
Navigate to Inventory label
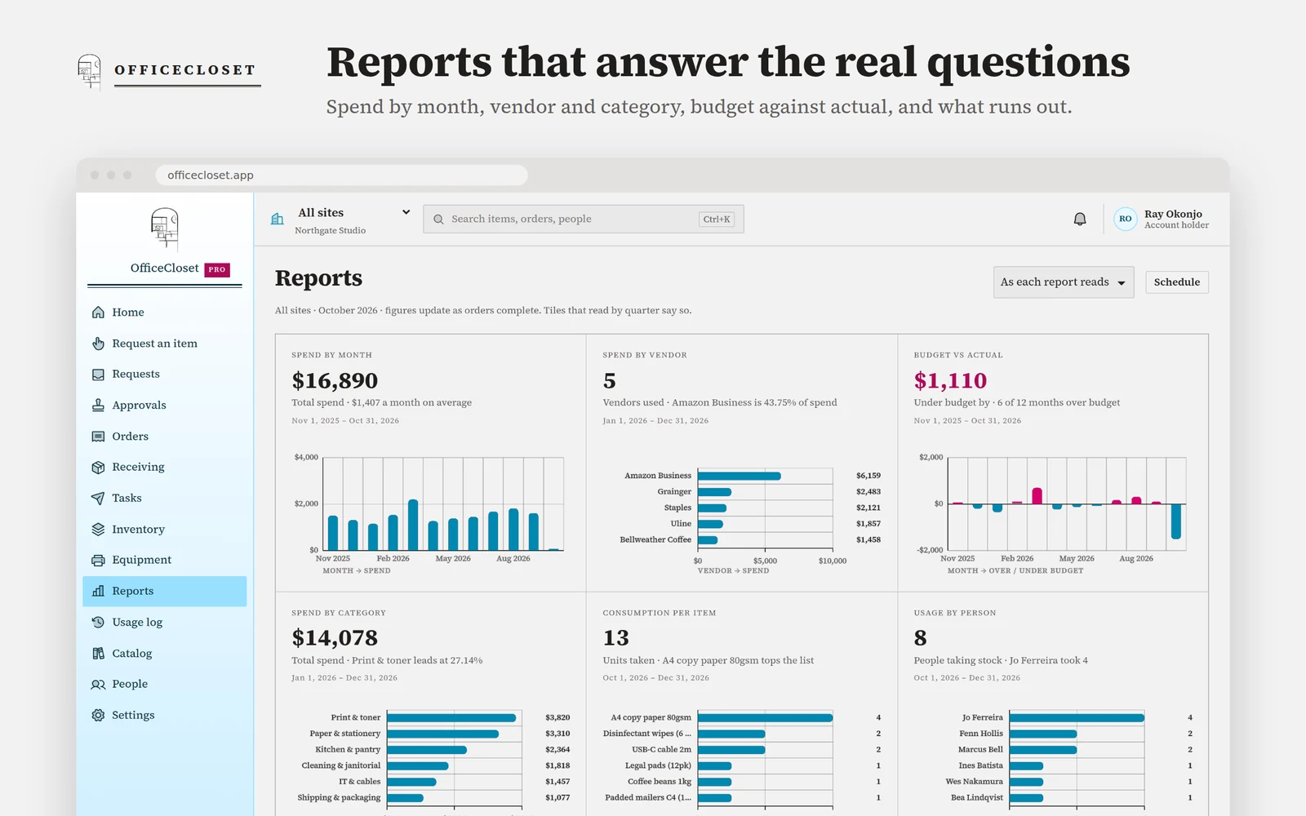[138, 530]
